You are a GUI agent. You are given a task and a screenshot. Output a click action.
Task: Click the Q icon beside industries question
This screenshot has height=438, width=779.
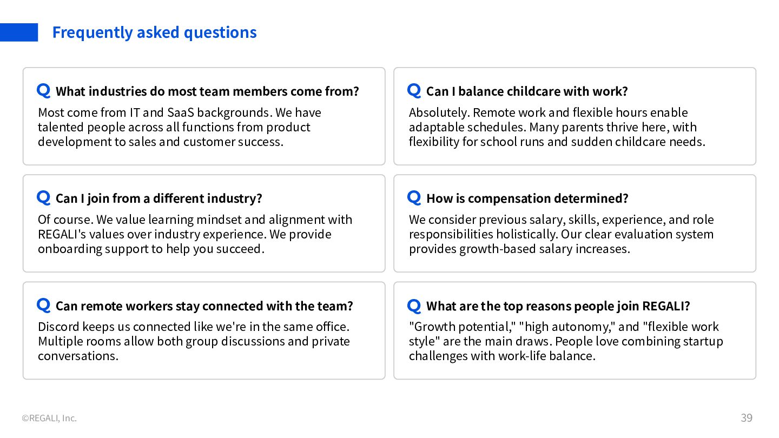coord(43,90)
